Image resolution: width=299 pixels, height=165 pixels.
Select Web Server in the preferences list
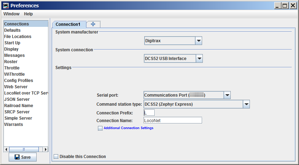26,87
